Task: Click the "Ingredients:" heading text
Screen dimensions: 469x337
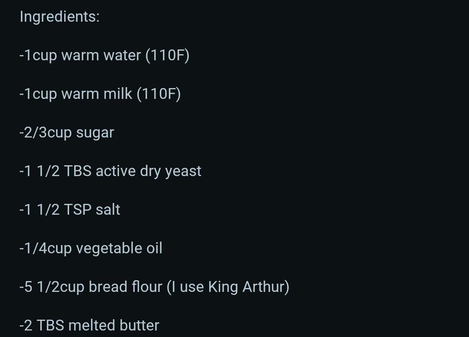Action: coord(59,17)
